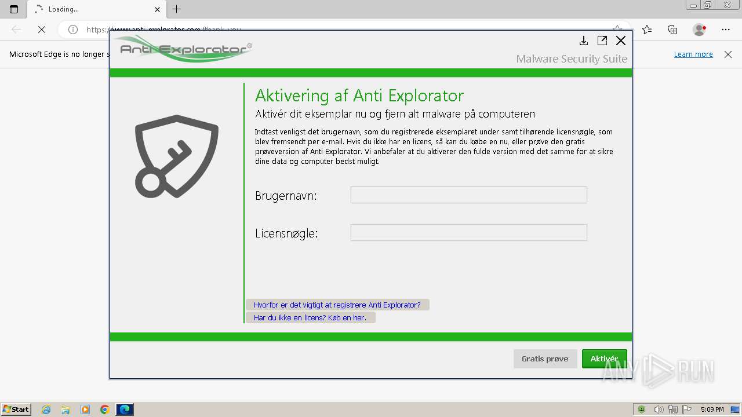Screen dimensions: 742x417
Task: Click the 'Aktivering af Anti Explorator' heading
Action: coord(359,96)
